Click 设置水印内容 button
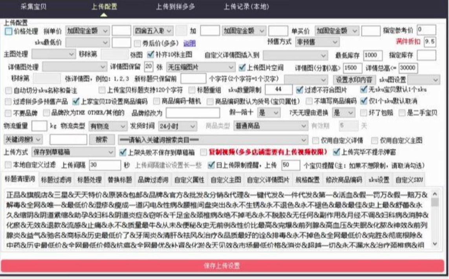449x279 pixels. [354, 80]
